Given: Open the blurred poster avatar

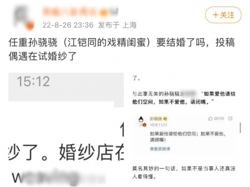Looking at the screenshot, I should tap(23, 17).
